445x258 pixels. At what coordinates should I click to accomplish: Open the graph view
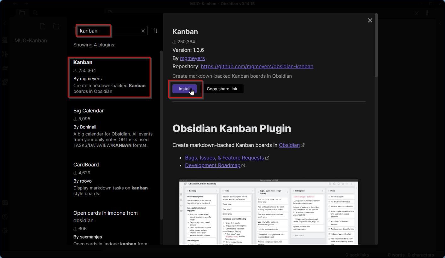pyautogui.click(x=5, y=54)
